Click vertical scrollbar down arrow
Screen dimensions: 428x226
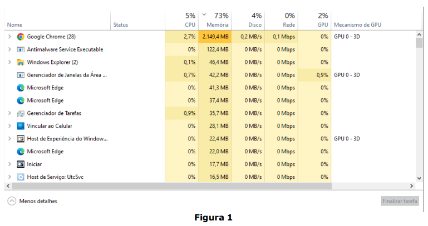click(x=419, y=178)
